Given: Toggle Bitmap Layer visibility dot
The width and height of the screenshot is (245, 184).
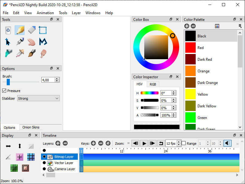Looking at the screenshot, I should coord(44,156).
